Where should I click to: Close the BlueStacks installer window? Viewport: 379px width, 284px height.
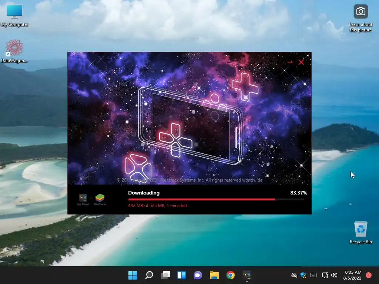pyautogui.click(x=301, y=62)
